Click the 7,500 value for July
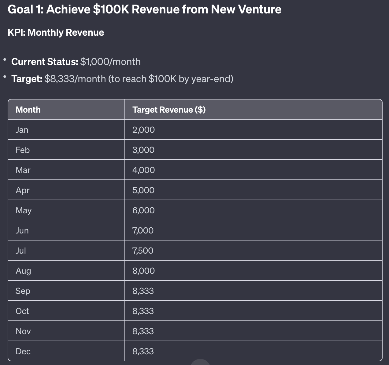This screenshot has width=389, height=365. (143, 251)
